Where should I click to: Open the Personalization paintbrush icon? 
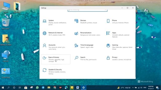coord(76,33)
